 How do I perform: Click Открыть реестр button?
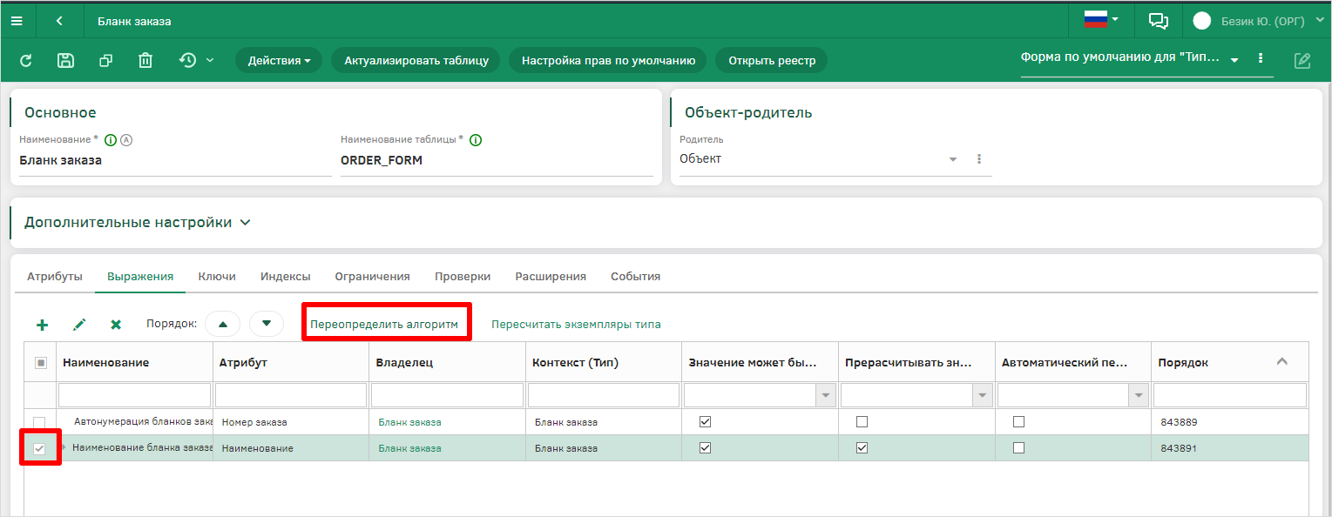point(772,60)
